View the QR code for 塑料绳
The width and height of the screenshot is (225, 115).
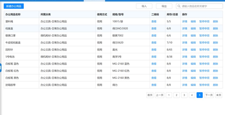pyautogui.click(x=154, y=22)
